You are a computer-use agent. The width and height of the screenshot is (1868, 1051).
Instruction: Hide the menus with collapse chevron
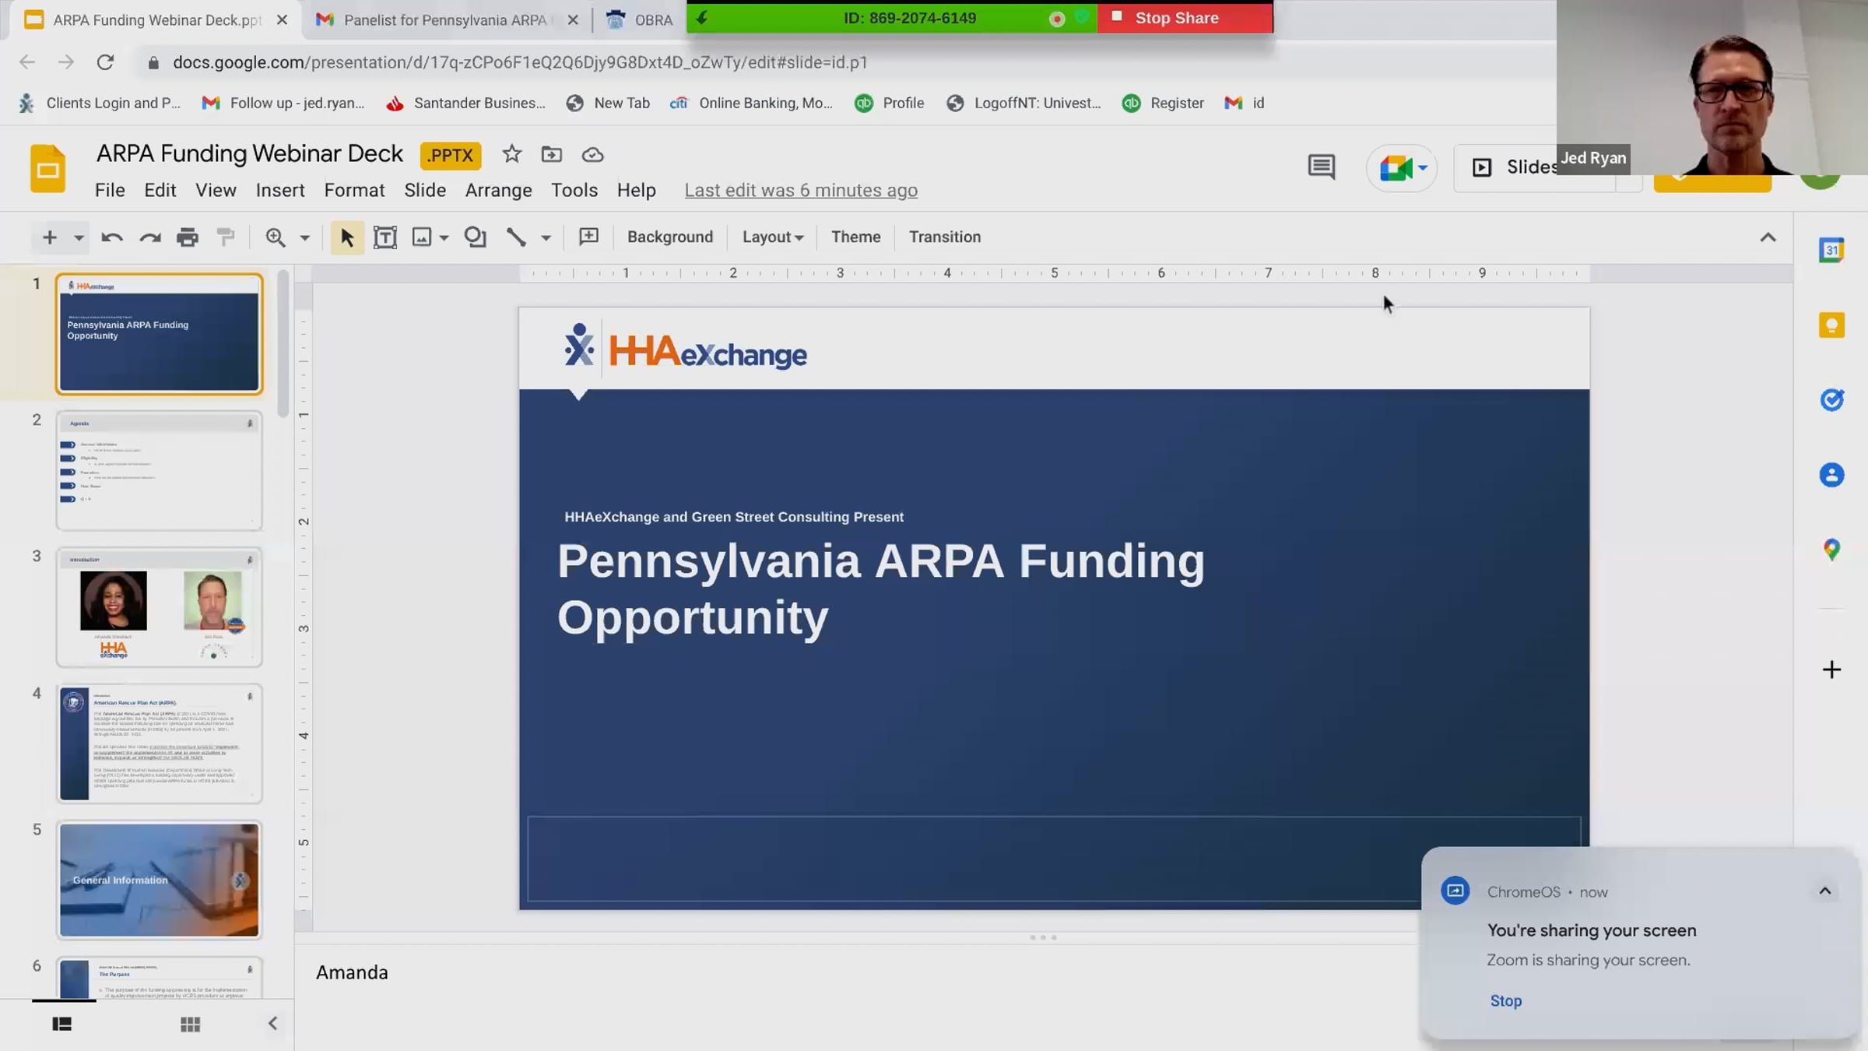click(x=1768, y=237)
